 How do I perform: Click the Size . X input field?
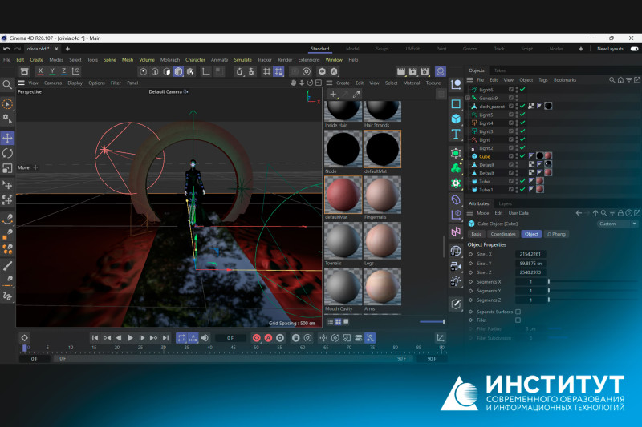(x=530, y=253)
